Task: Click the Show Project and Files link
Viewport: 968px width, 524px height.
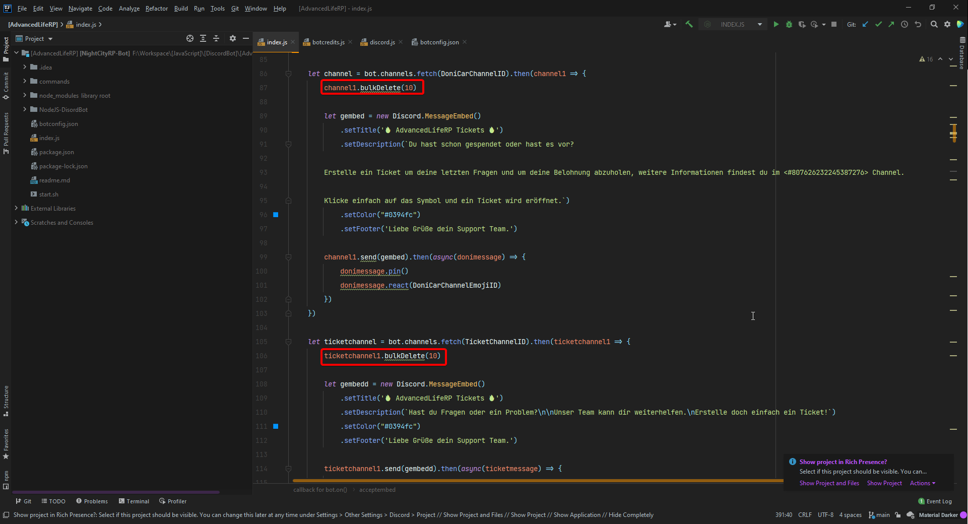Action: pos(829,483)
